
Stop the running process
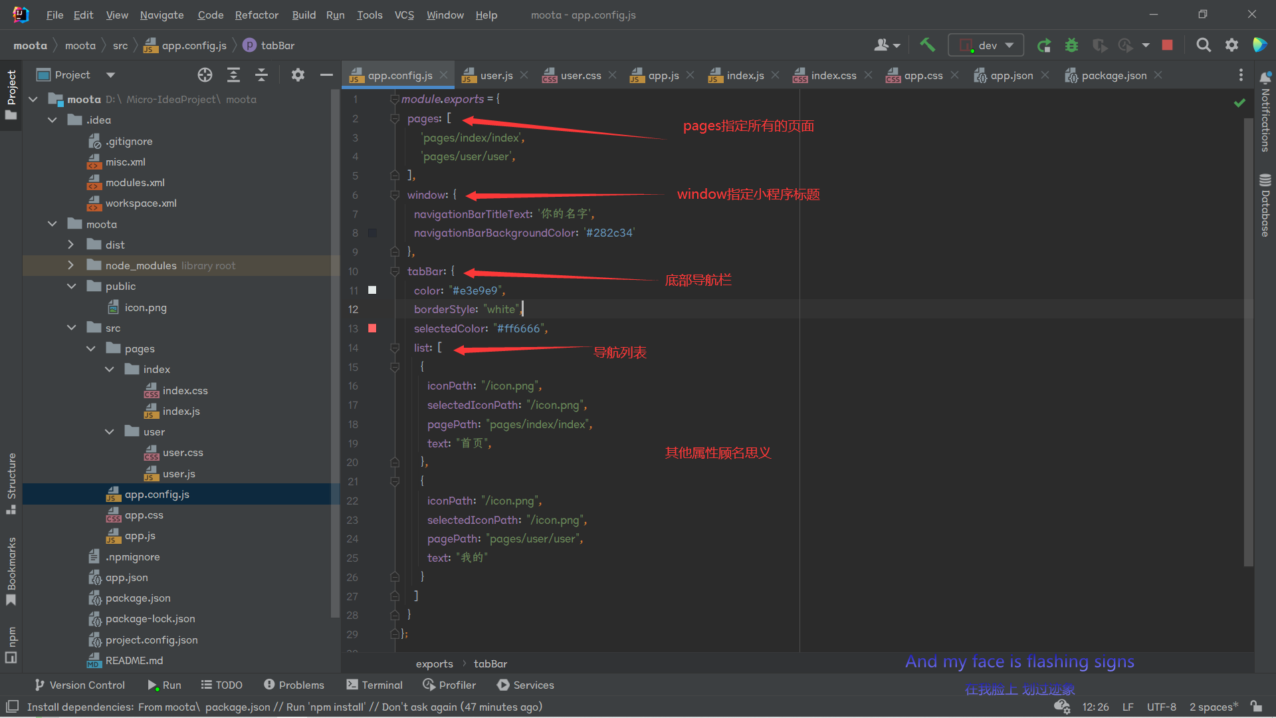(1167, 45)
